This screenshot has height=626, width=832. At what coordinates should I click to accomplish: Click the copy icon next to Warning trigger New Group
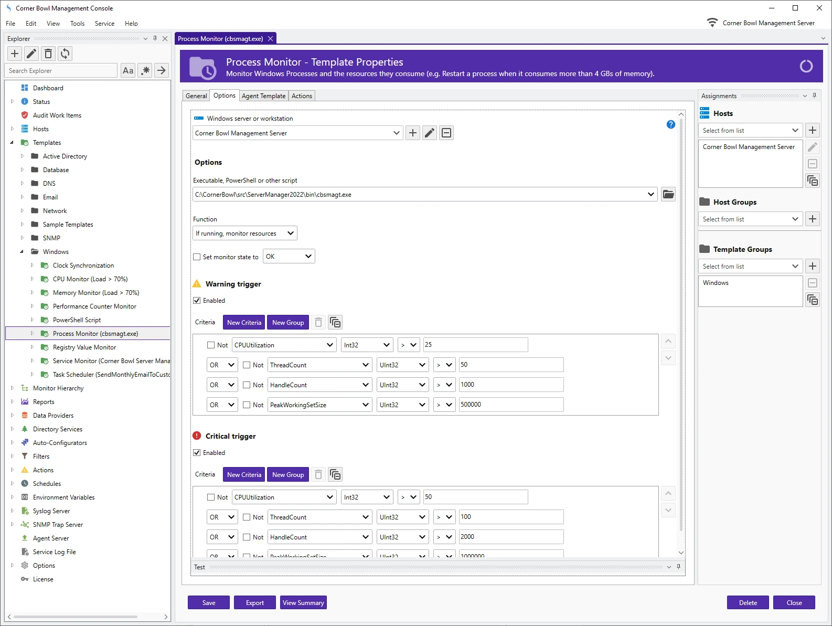click(335, 322)
